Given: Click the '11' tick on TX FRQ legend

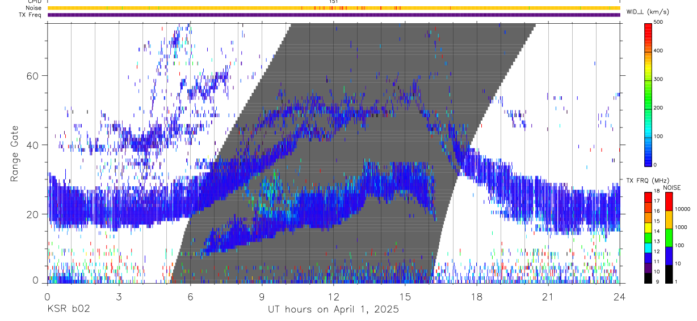Looking at the screenshot, I should click(657, 262).
